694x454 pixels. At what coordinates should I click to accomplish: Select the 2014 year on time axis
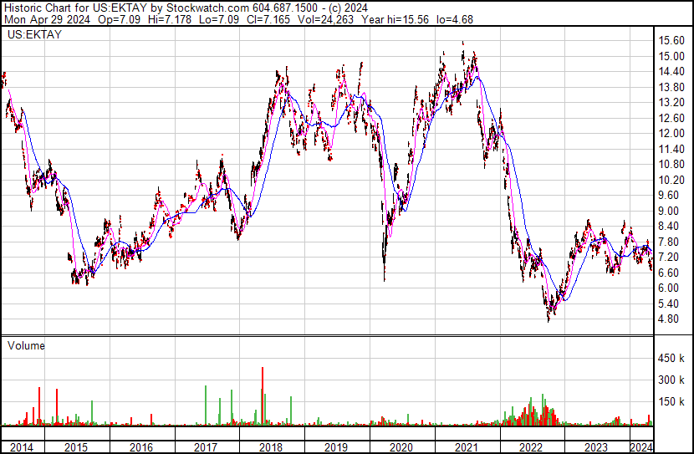click(x=22, y=448)
